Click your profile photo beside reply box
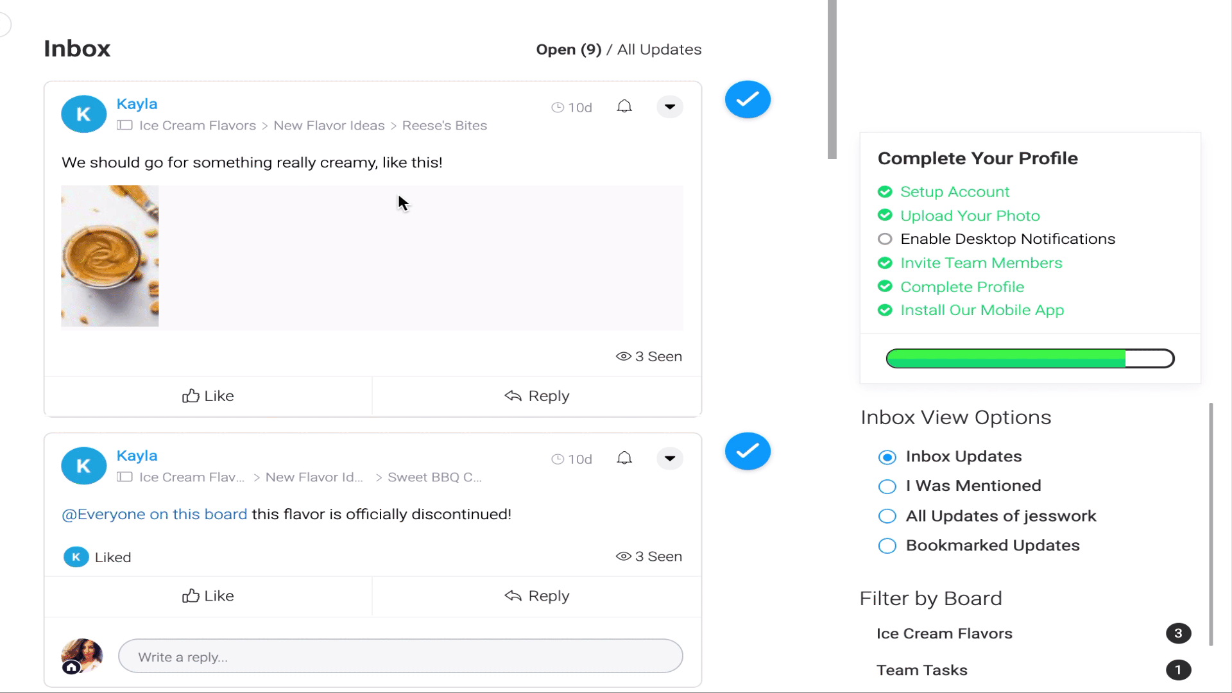The width and height of the screenshot is (1232, 693). coord(81,656)
